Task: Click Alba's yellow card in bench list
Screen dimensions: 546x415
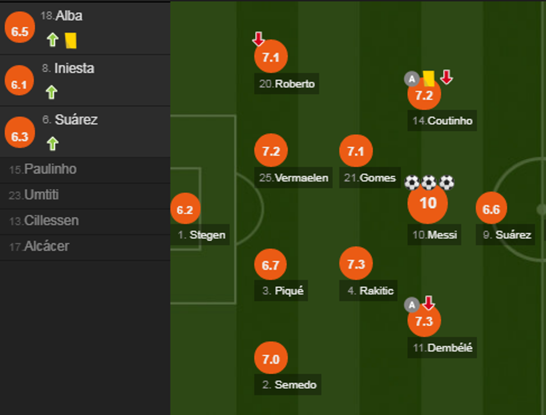Action: pos(71,40)
